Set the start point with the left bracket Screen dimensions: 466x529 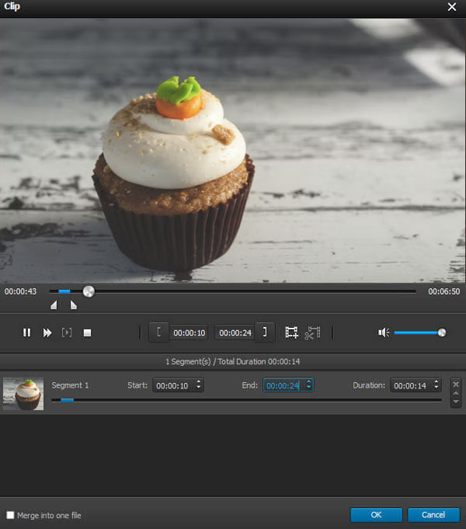159,332
